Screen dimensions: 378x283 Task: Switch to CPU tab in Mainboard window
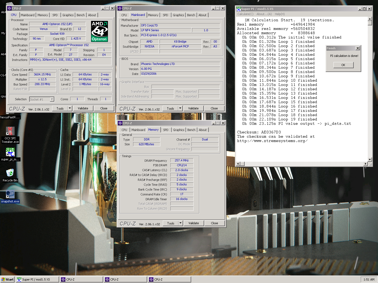pyautogui.click(x=124, y=15)
